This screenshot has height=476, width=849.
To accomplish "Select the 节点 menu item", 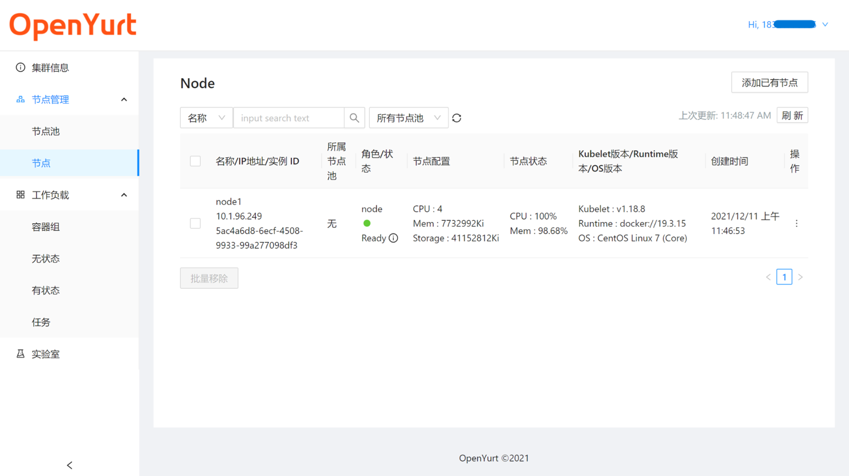I will coord(69,163).
